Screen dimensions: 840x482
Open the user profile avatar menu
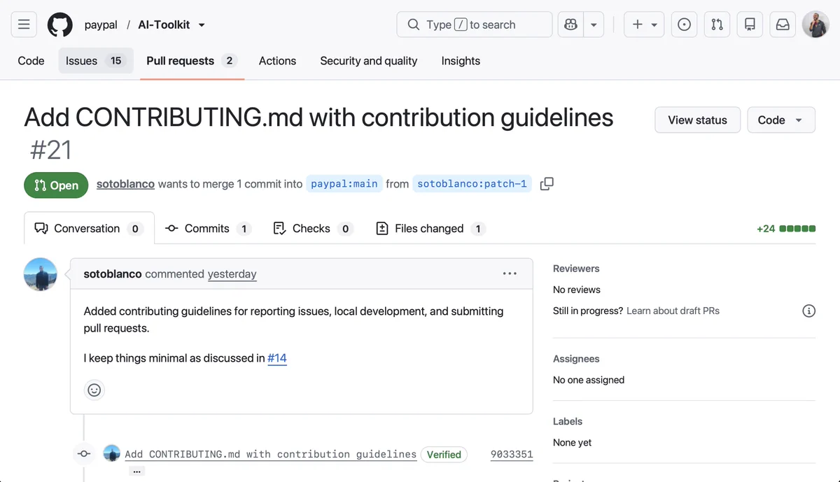[815, 24]
